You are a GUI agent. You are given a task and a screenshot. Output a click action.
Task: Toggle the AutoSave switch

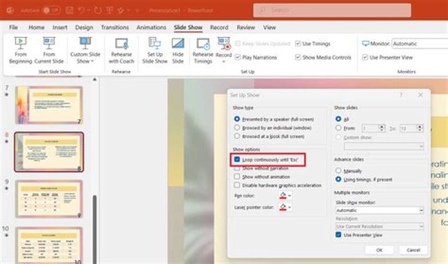click(x=51, y=11)
